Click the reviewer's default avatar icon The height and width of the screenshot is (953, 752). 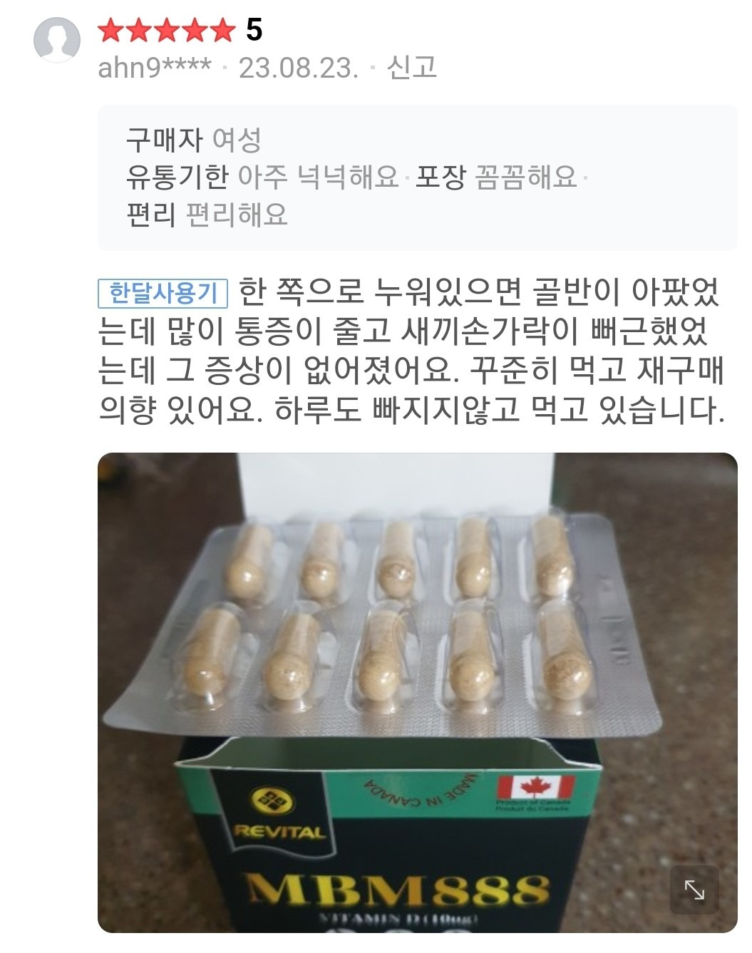coord(57,38)
